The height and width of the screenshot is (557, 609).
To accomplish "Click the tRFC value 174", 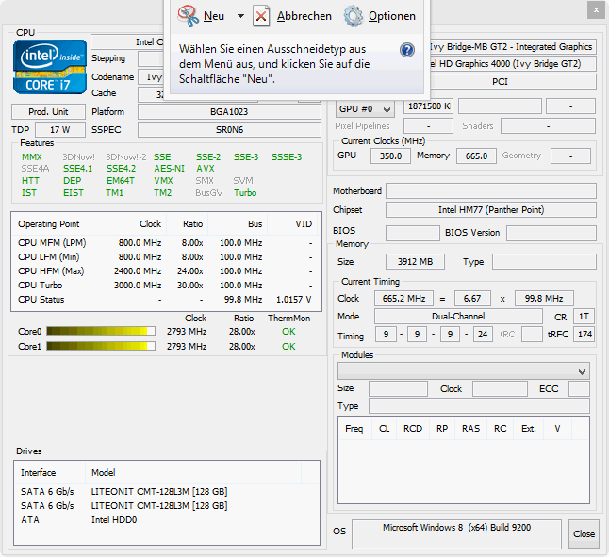I will [584, 335].
